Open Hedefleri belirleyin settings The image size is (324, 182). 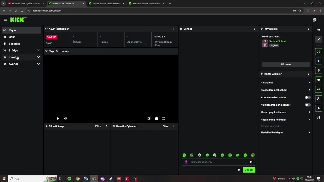(286, 132)
